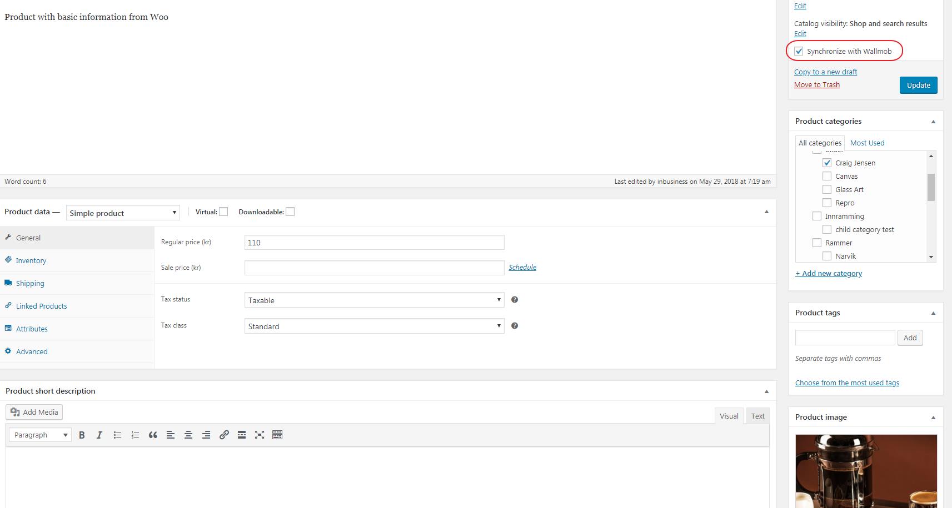952x508 pixels.
Task: Toggle the editor toolbar extra row
Action: coord(277,435)
